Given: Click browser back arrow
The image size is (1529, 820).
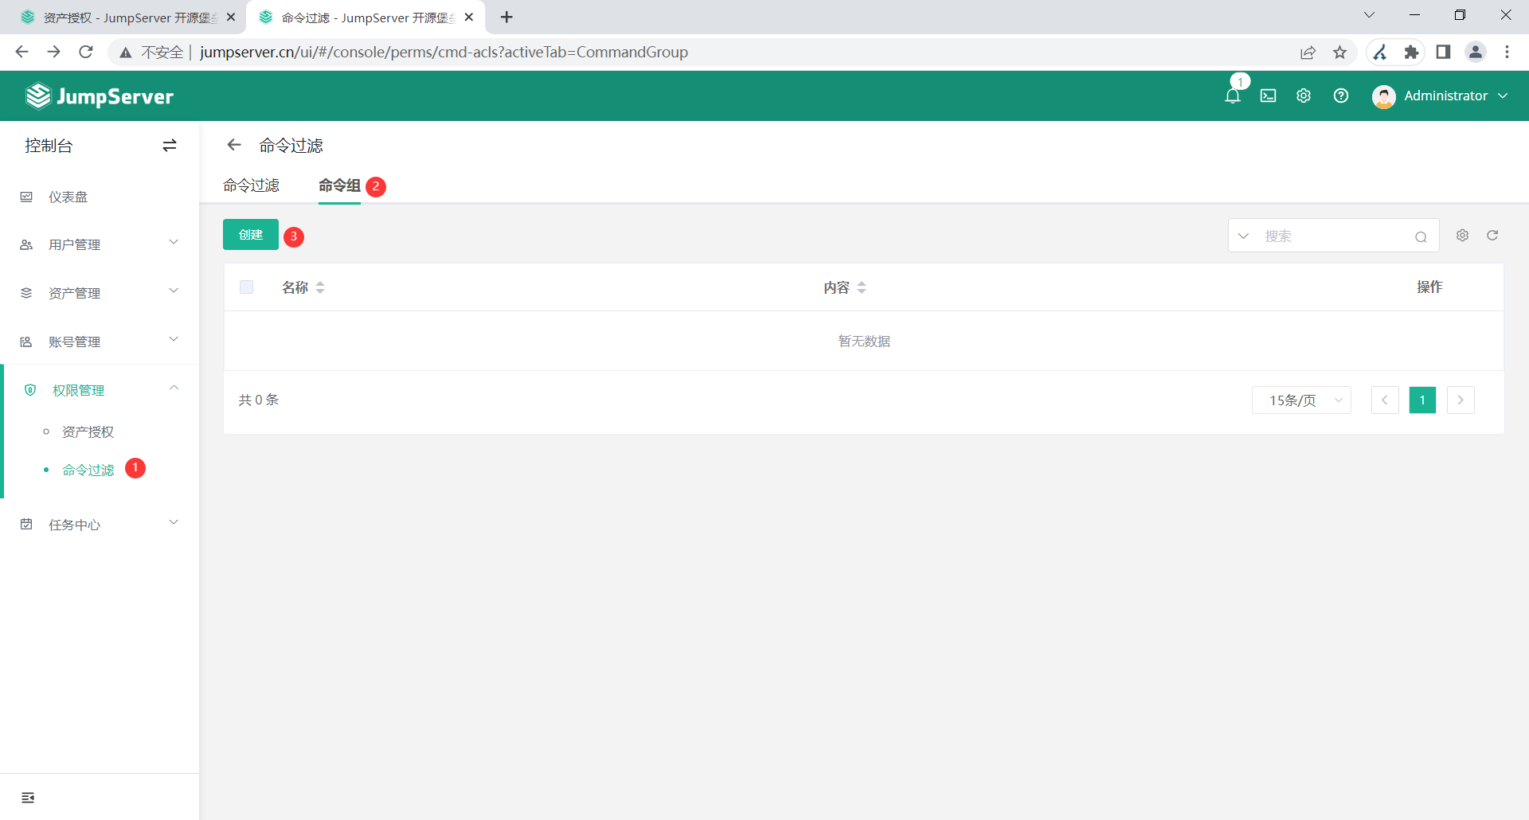Looking at the screenshot, I should (x=22, y=52).
